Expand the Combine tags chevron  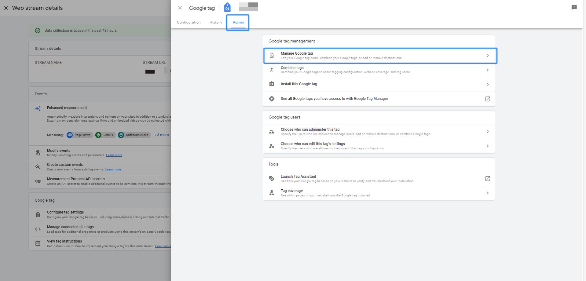coord(488,70)
